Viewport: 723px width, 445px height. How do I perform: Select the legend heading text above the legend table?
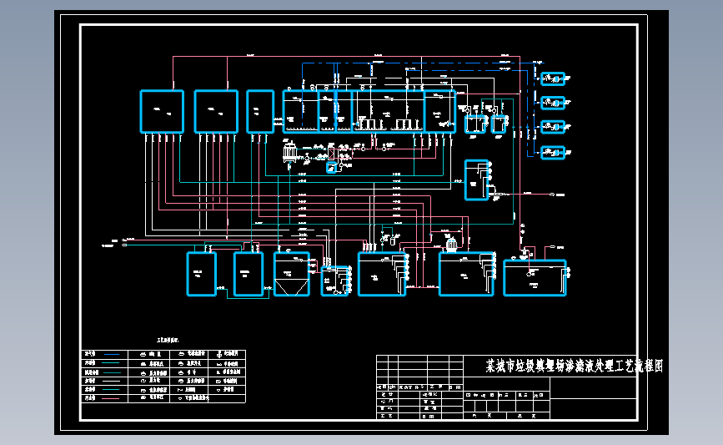(x=168, y=340)
